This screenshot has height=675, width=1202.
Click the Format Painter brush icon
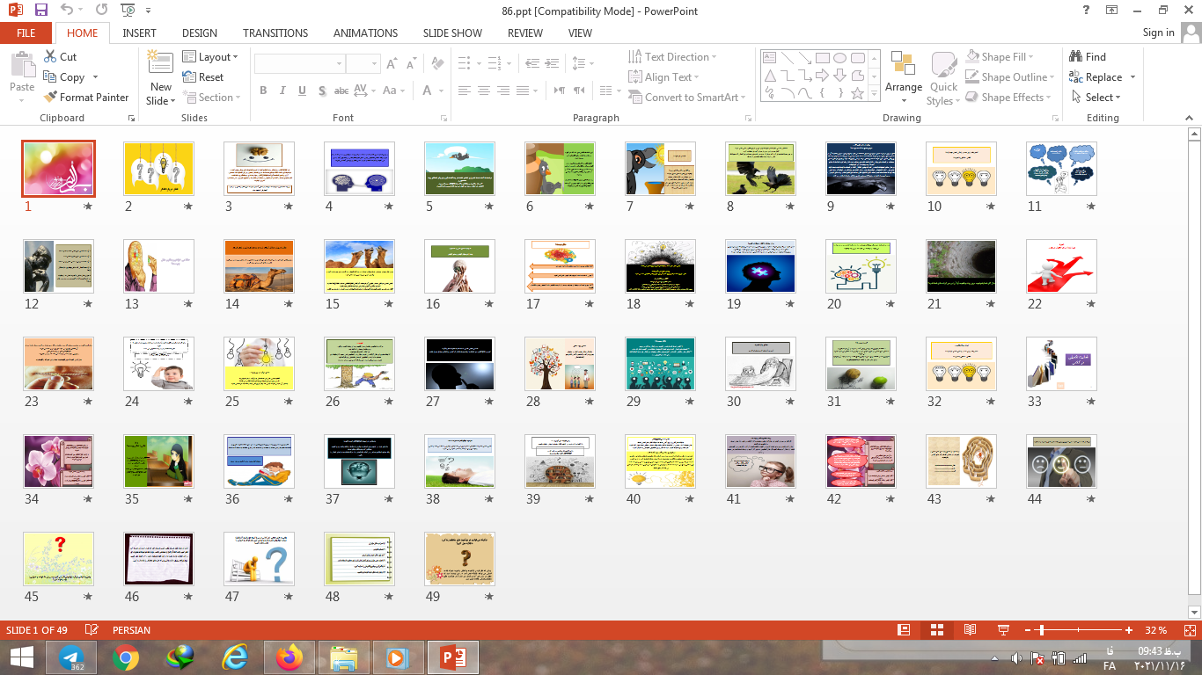[50, 98]
